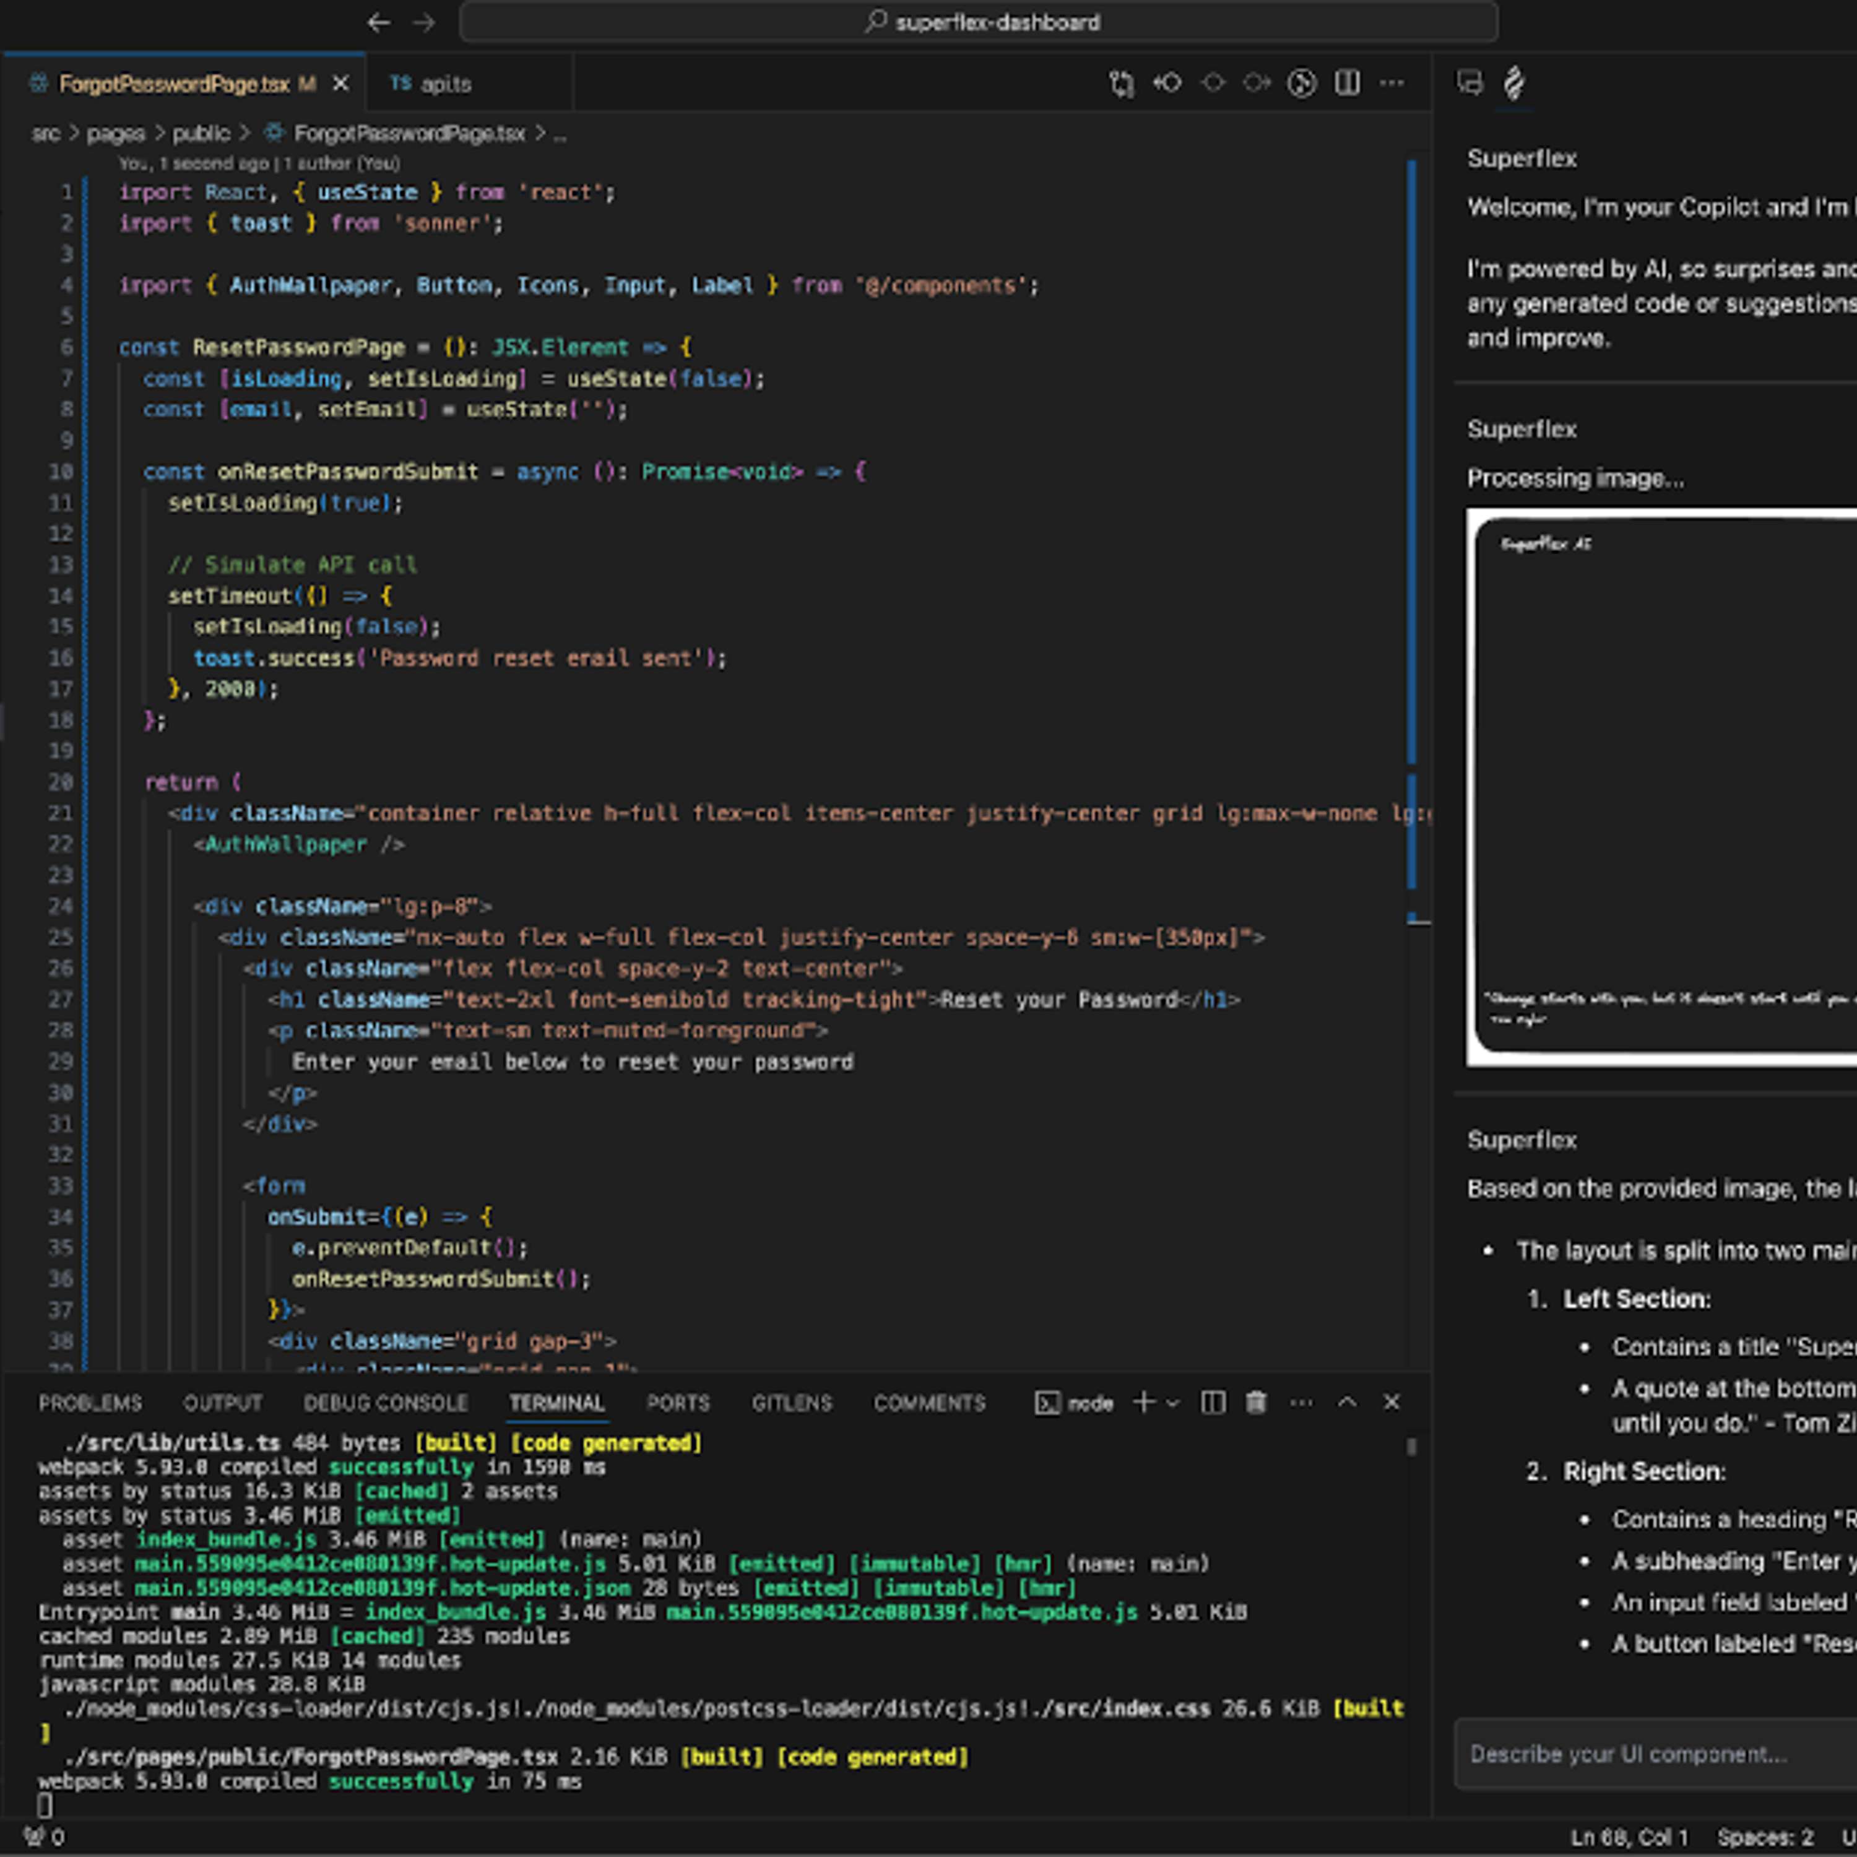
Task: Open the git compare changes icon
Action: coord(1121,84)
